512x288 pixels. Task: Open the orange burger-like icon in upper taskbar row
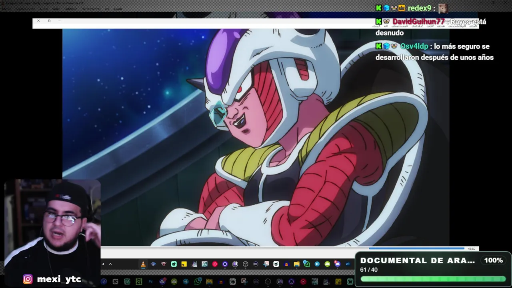[286, 264]
